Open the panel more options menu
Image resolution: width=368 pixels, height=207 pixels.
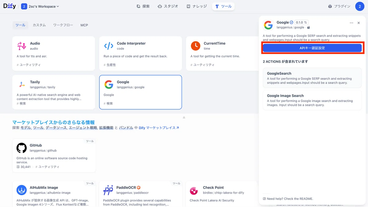[351, 23]
